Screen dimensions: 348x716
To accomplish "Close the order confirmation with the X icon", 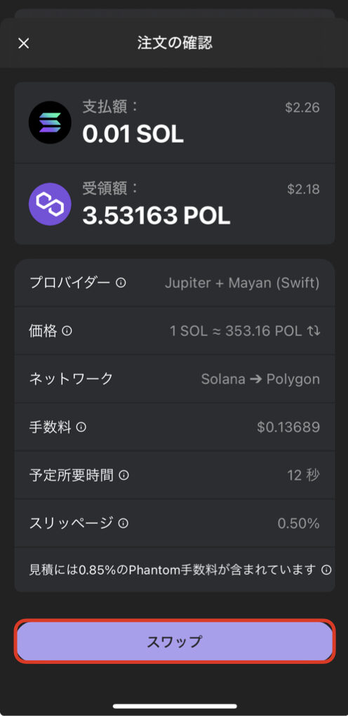I will tap(23, 44).
